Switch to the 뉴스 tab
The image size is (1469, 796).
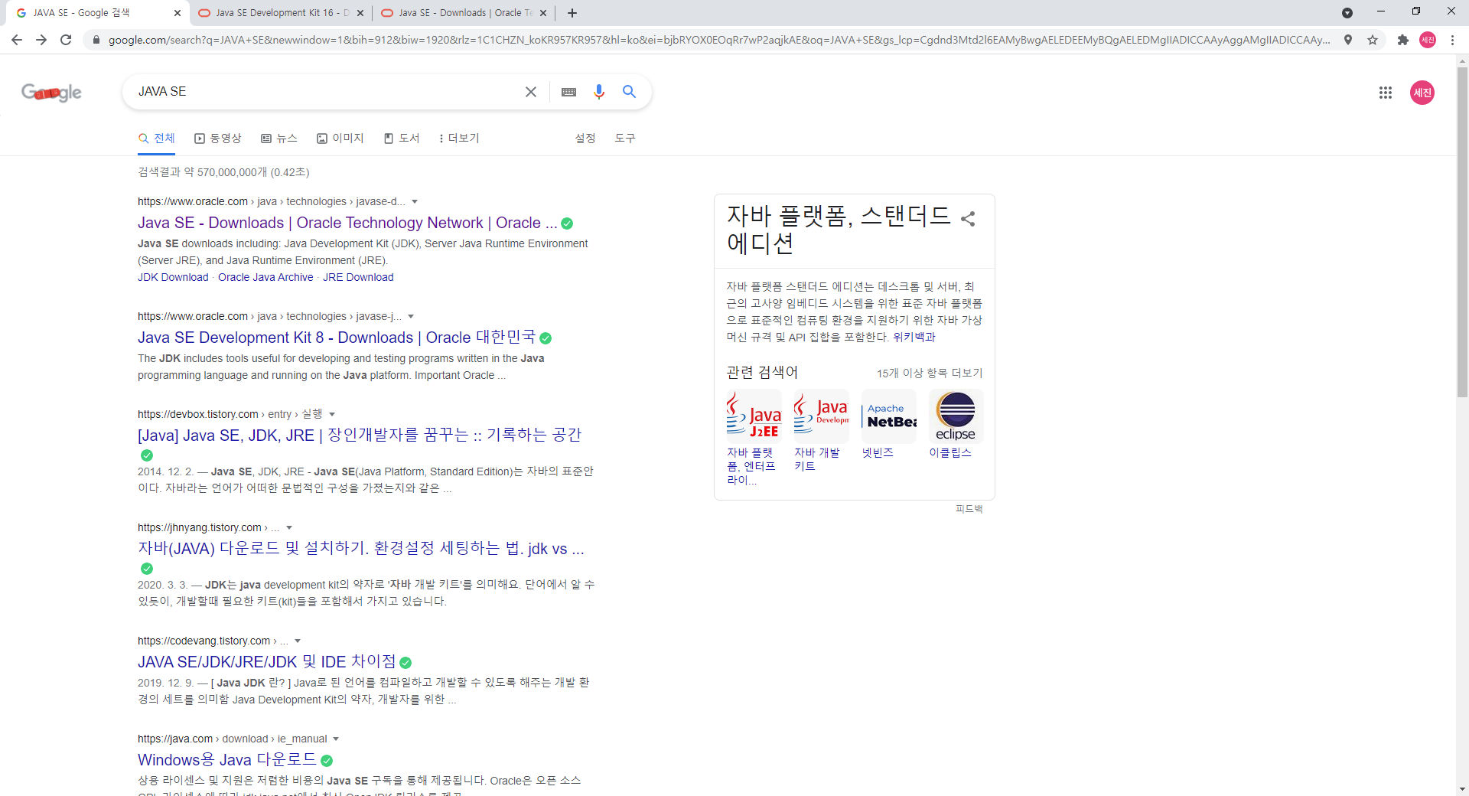[x=279, y=139]
